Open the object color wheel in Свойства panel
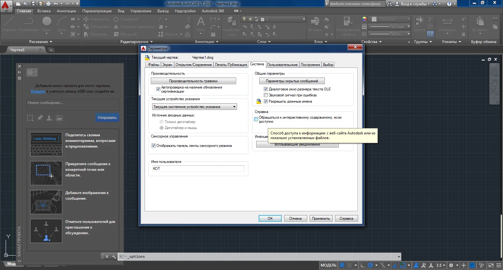503x270 pixels. [364, 19]
